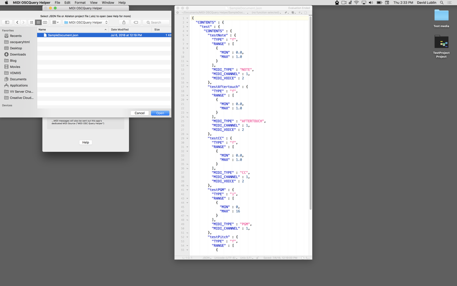This screenshot has height=286, width=457.
Task: Open the item arrangement dropdown
Action: (x=55, y=22)
